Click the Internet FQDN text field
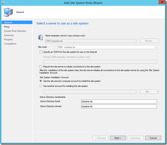The image size is (167, 145). pyautogui.click(x=100, y=62)
